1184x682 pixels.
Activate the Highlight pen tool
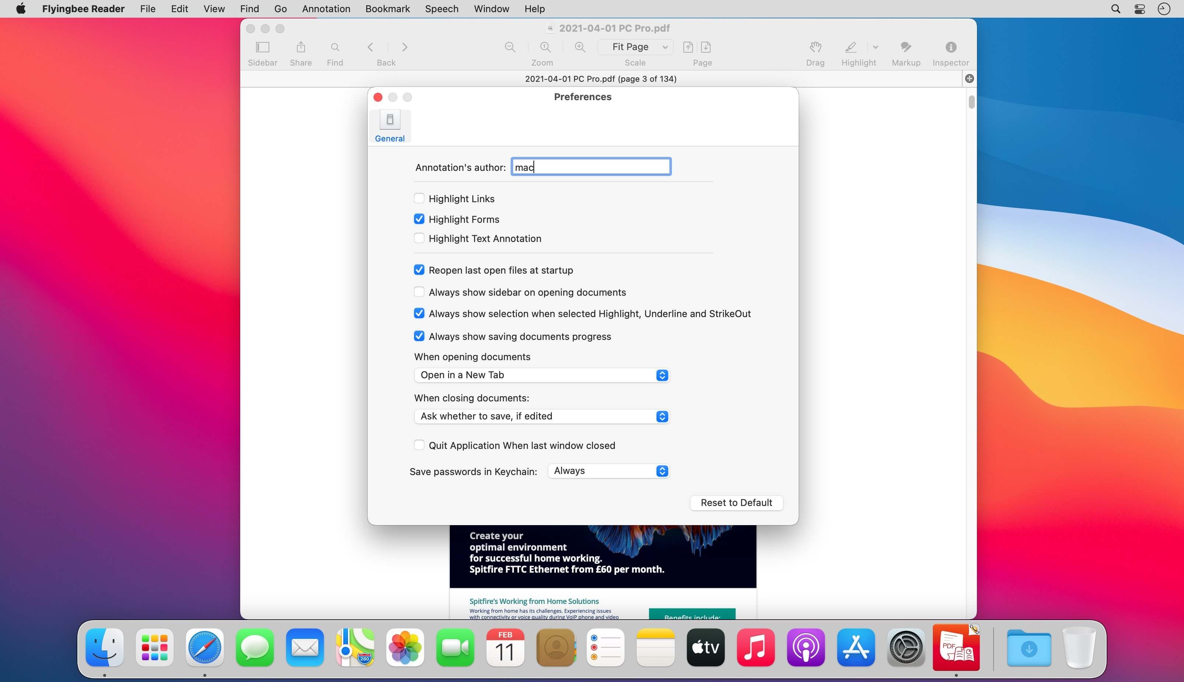coord(850,47)
